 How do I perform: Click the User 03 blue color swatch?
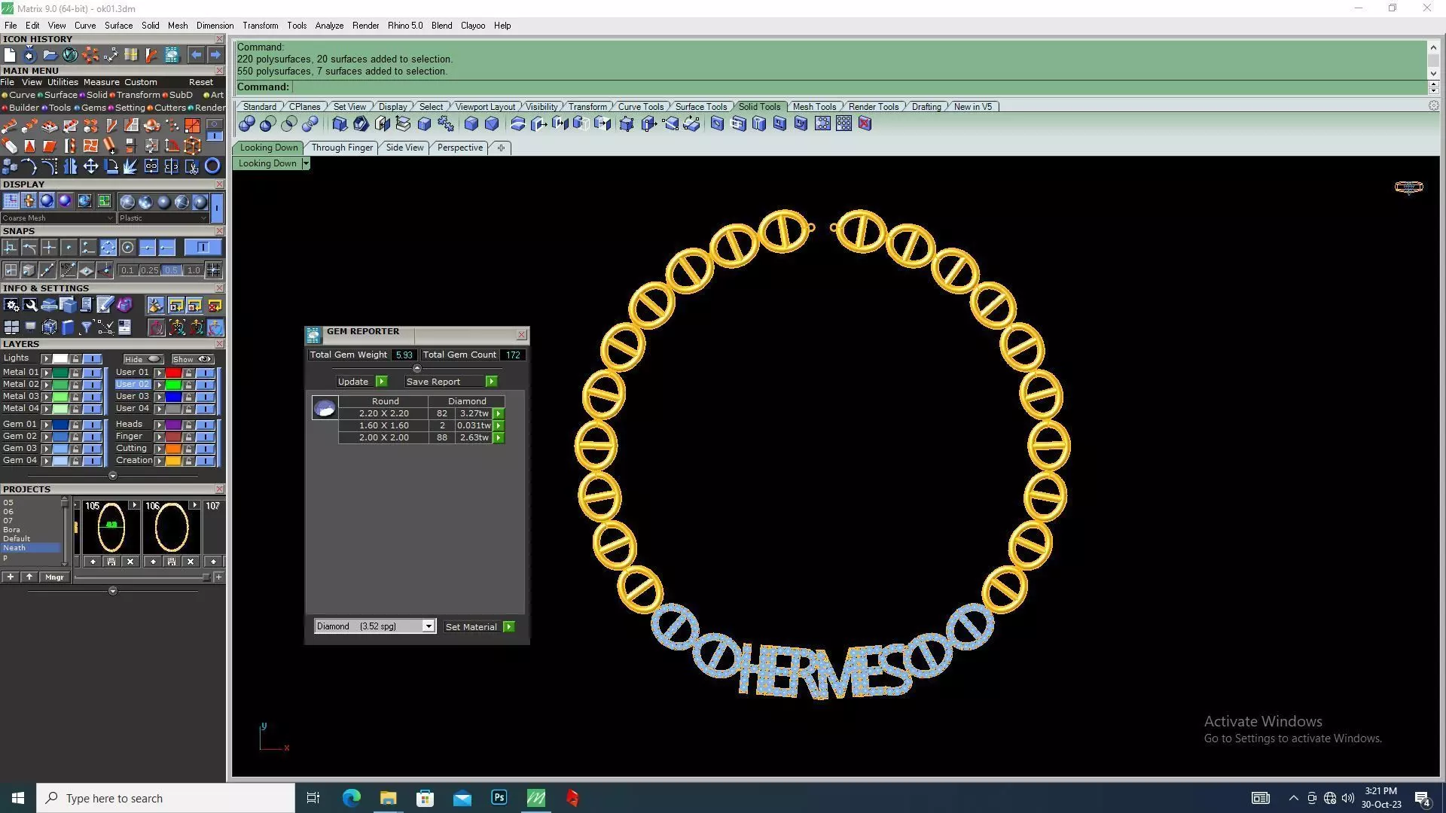tap(173, 397)
